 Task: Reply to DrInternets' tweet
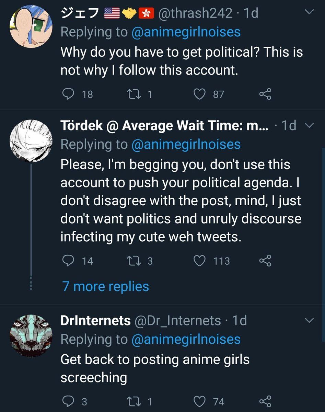click(x=68, y=401)
